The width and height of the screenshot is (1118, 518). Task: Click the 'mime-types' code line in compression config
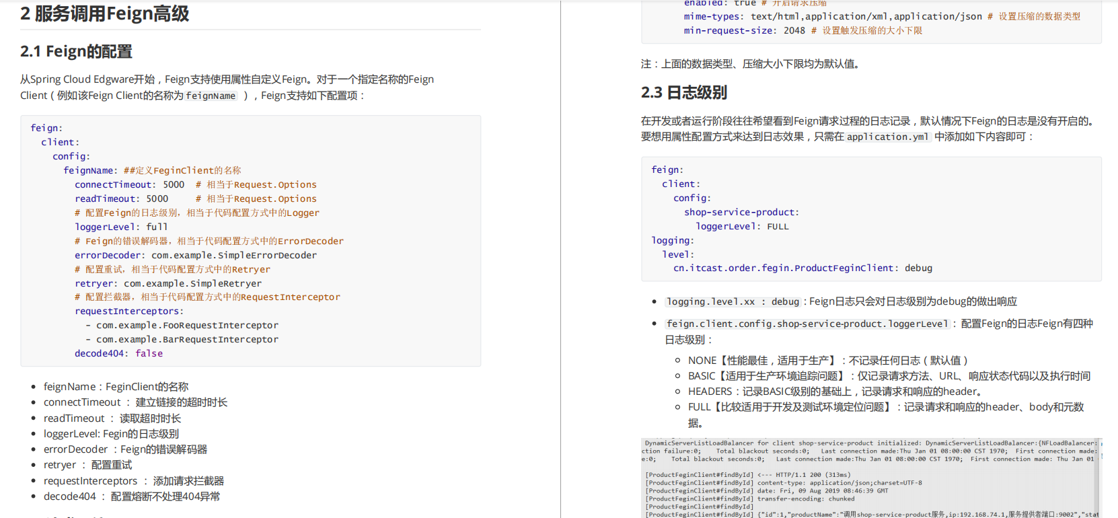882,16
